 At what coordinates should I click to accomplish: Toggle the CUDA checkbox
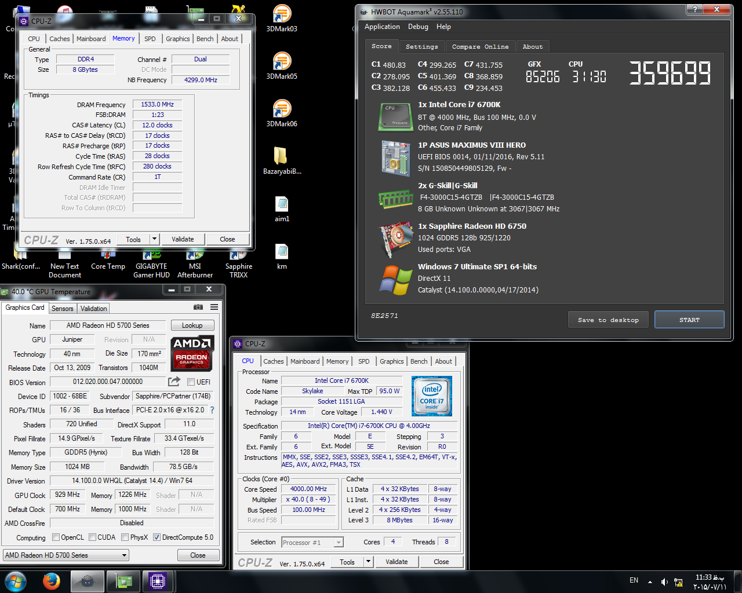[93, 537]
